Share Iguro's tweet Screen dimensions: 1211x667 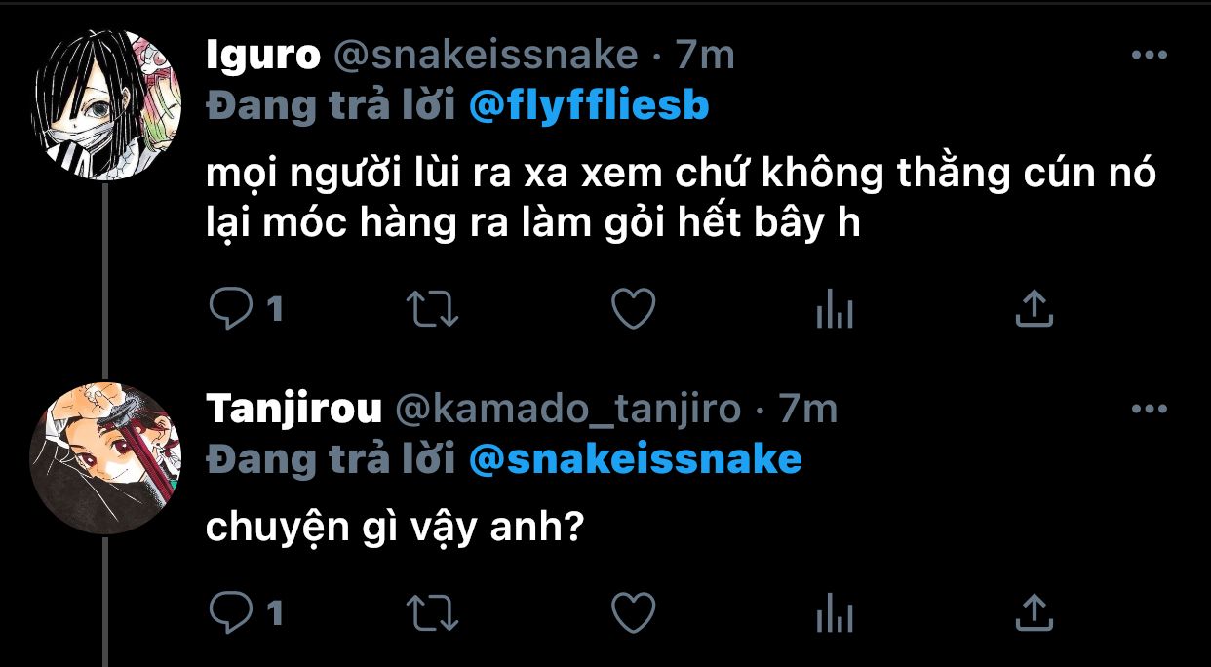(x=1035, y=309)
